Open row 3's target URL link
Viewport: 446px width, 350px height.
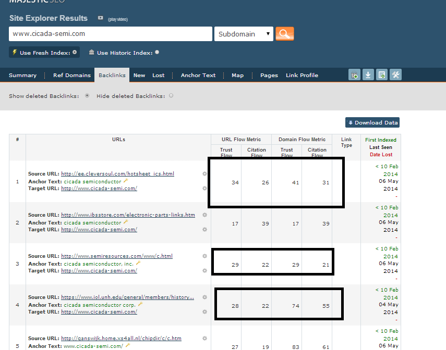tap(99, 271)
